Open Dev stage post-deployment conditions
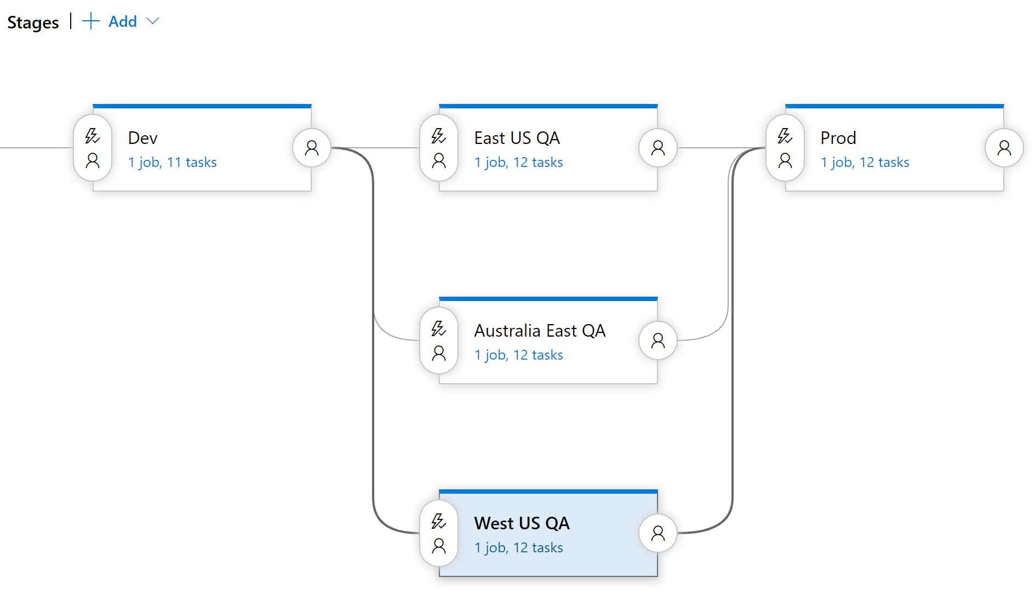Screen dimensions: 1035x595 point(312,148)
